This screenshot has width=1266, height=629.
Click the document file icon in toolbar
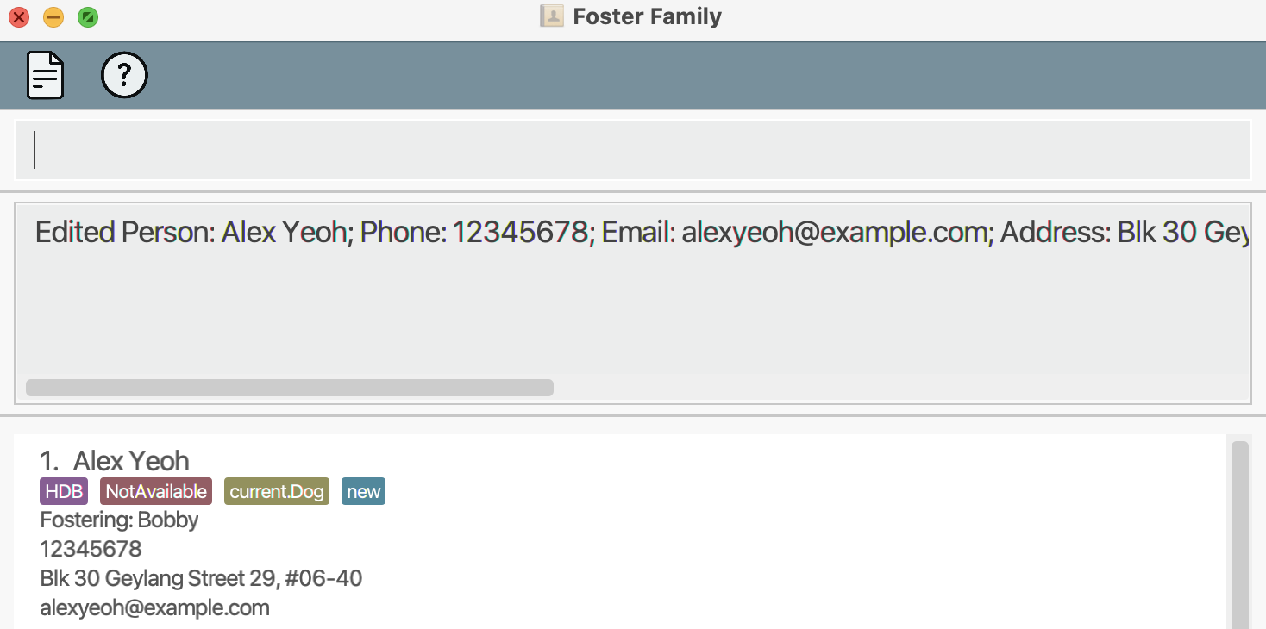pyautogui.click(x=46, y=76)
